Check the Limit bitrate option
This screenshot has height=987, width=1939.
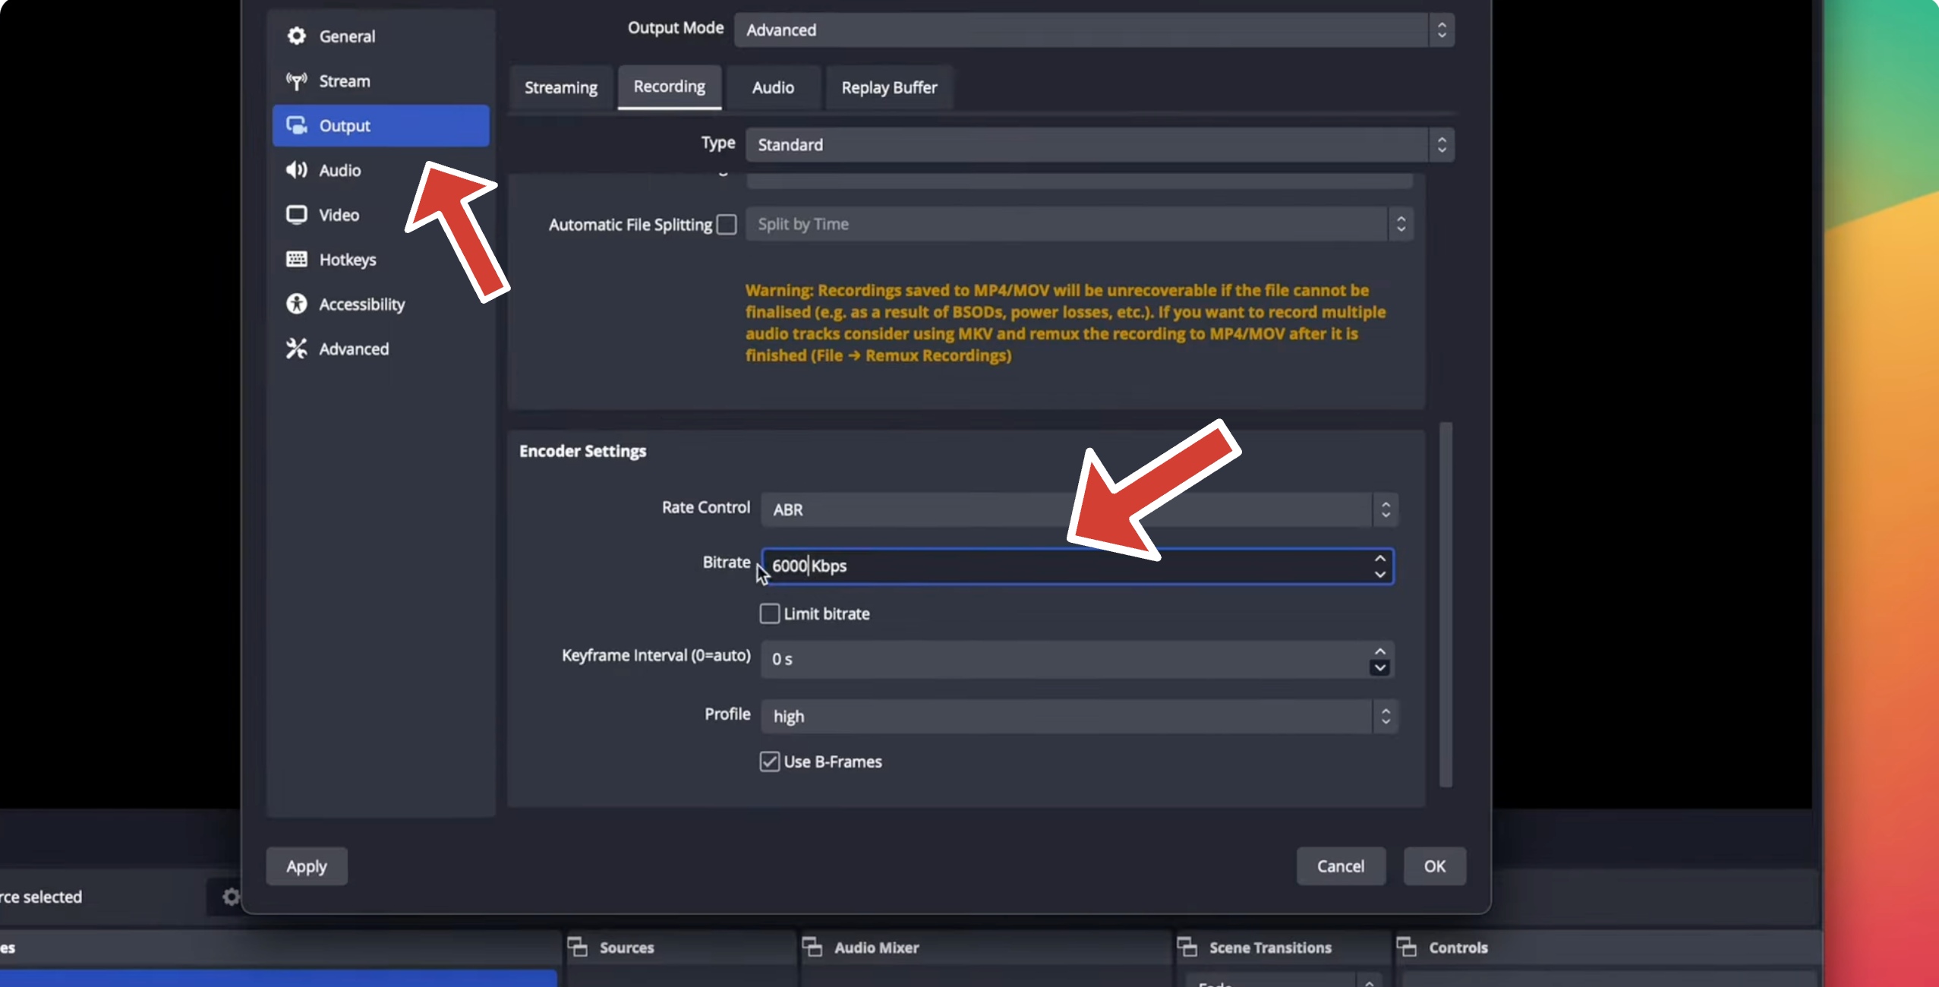click(x=769, y=613)
